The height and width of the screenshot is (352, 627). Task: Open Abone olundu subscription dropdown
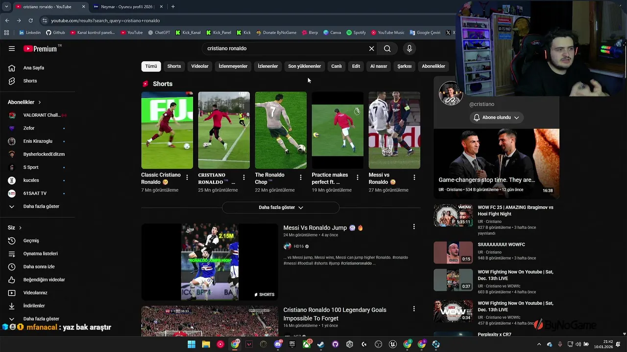pos(497,117)
